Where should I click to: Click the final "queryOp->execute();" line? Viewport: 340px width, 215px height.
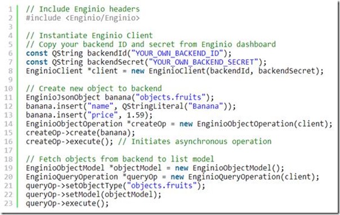tap(68, 203)
